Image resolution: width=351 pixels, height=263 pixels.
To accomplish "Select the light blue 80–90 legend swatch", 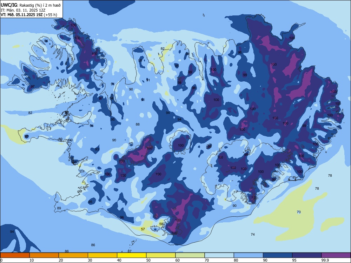I will pos(249,255).
